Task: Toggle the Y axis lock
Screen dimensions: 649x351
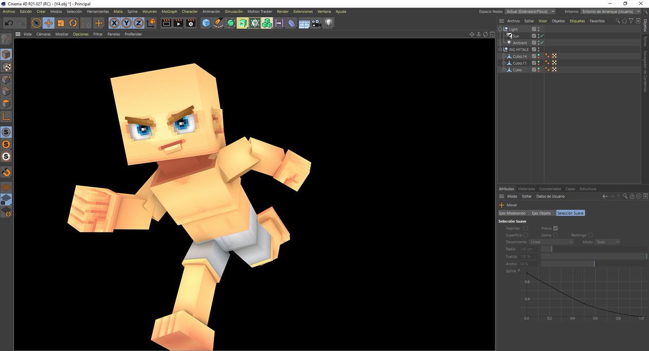Action: coord(127,23)
